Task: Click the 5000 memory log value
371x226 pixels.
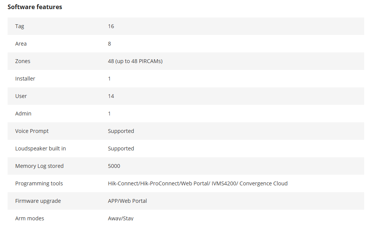Action: (x=114, y=166)
